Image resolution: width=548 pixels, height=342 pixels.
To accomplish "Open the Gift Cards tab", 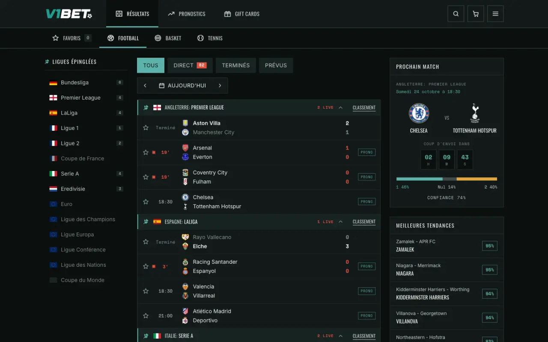I will click(x=242, y=14).
